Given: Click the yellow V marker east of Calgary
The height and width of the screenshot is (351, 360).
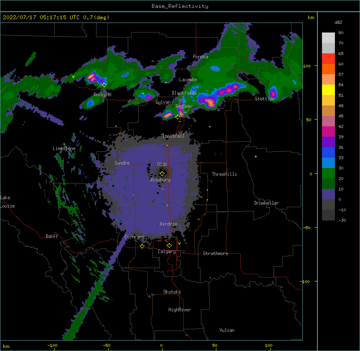Looking at the screenshot, I should (x=179, y=243).
